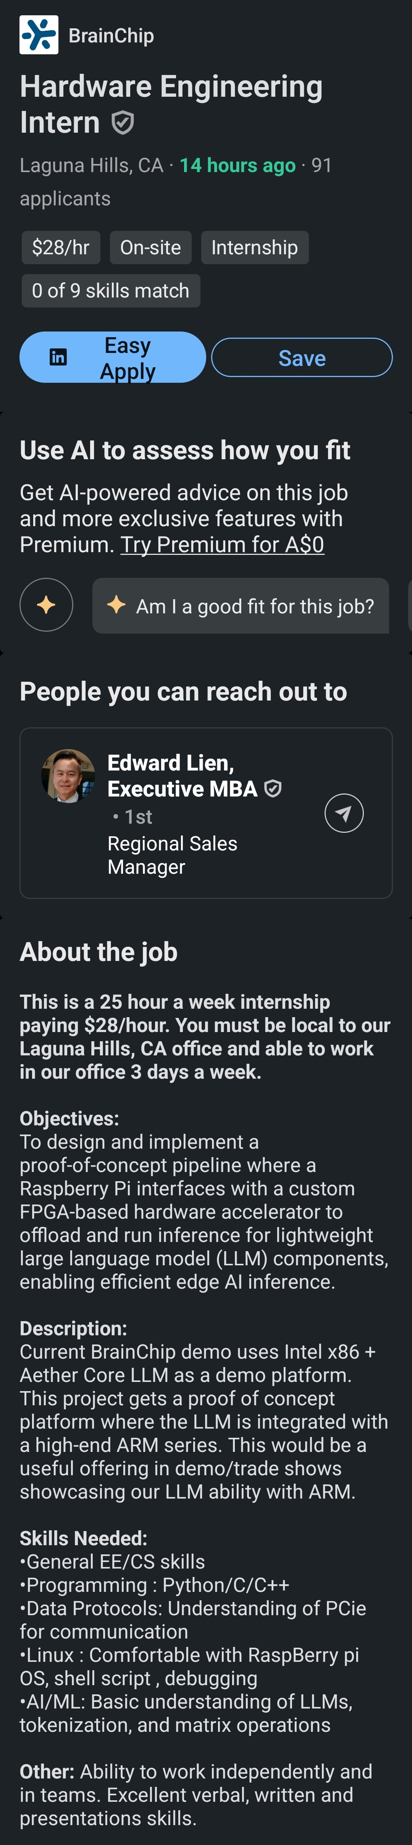This screenshot has width=412, height=1845.
Task: Tap the verified badge next to Edward Lien
Action: tap(273, 789)
